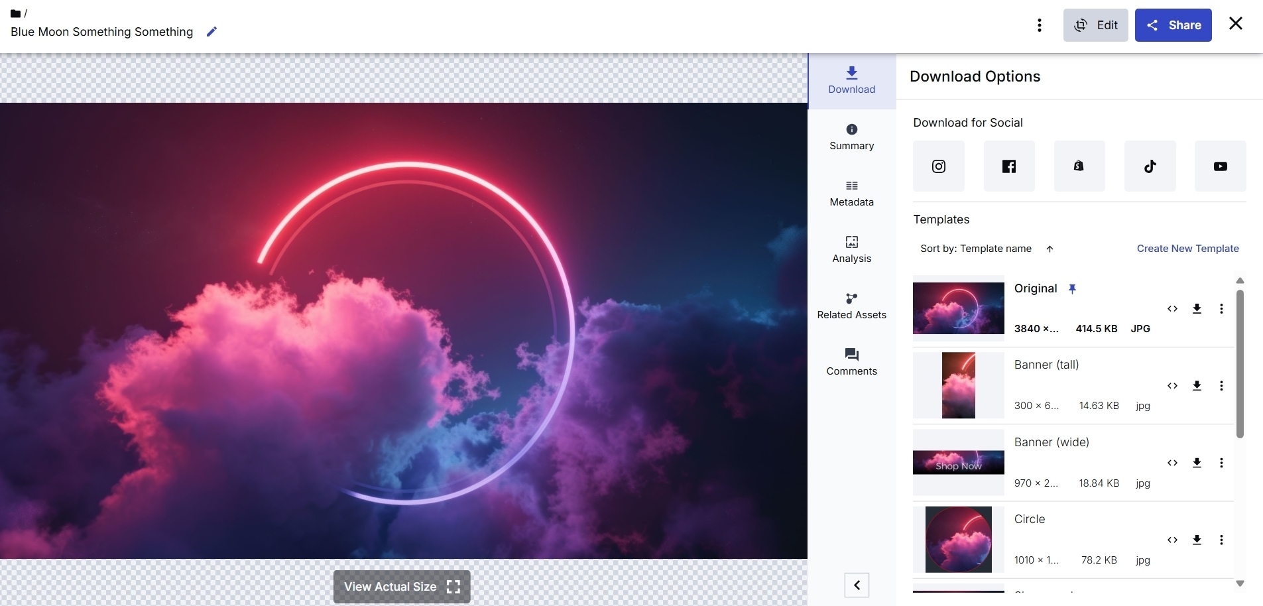Download for Instagram
The image size is (1263, 606).
[x=939, y=166]
